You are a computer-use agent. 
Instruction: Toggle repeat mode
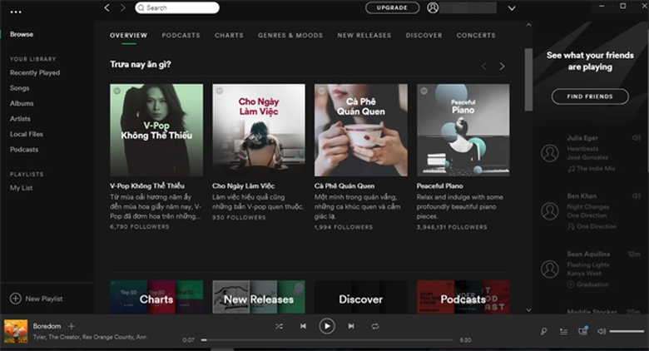tap(375, 326)
